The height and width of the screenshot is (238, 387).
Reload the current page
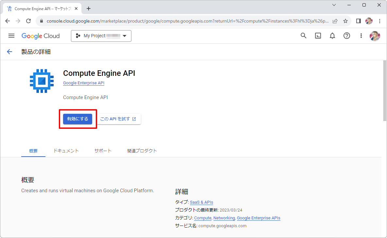[28, 21]
